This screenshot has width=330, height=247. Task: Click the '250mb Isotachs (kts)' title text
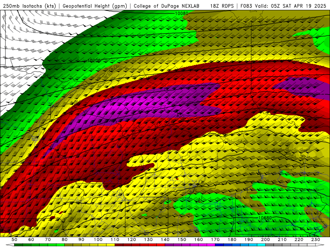pyautogui.click(x=29, y=6)
